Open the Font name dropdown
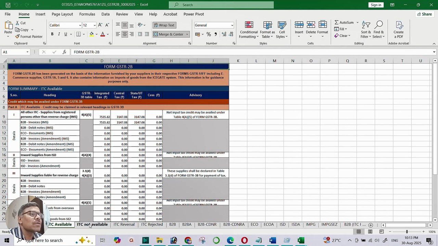 click(80, 25)
